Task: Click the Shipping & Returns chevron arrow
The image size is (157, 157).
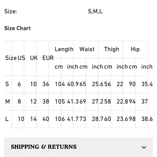Action: (x=144, y=147)
